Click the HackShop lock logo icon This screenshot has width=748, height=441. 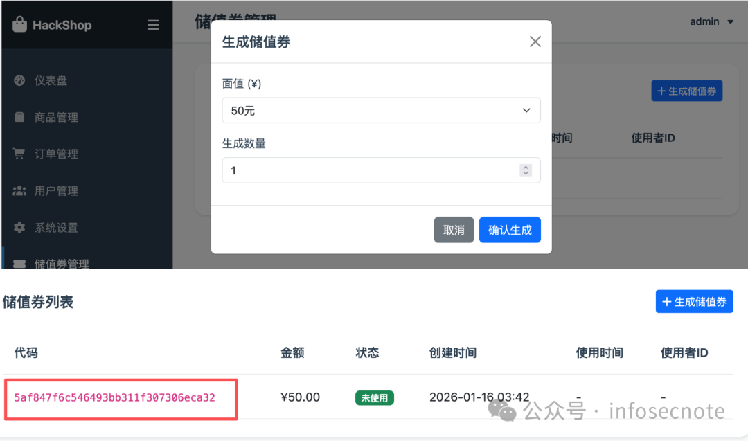click(19, 24)
